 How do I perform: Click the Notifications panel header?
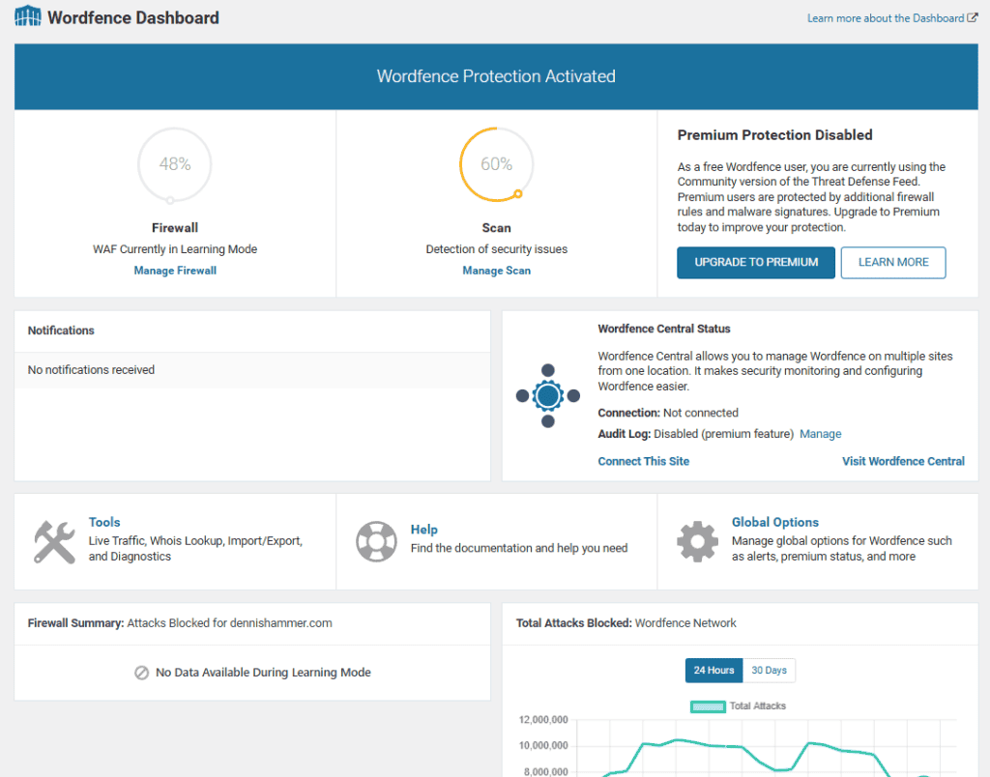point(252,331)
